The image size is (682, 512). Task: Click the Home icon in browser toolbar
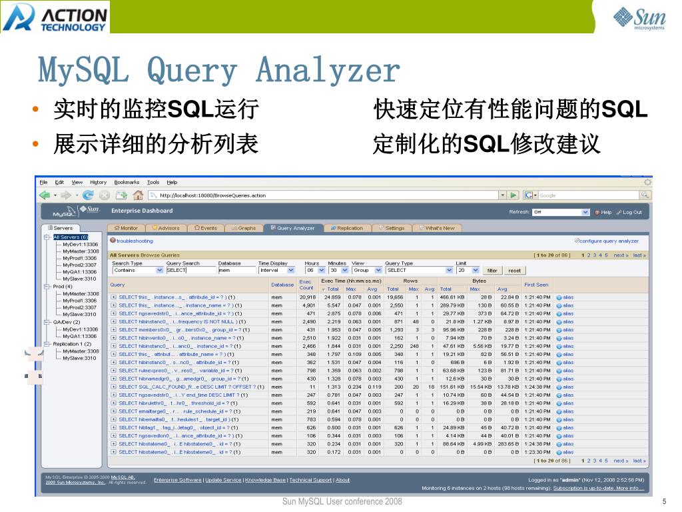point(138,195)
